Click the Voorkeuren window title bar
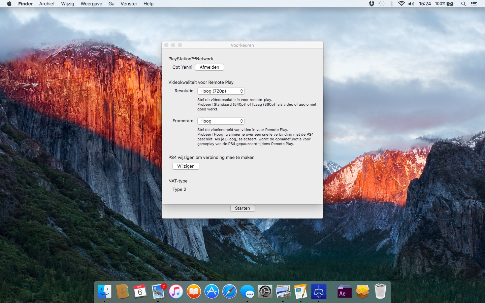This screenshot has width=485, height=303. click(x=243, y=45)
